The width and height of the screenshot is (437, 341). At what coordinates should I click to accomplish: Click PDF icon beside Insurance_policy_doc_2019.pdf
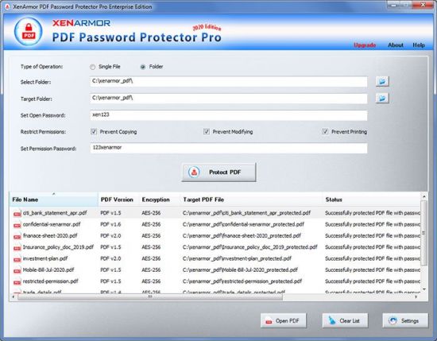click(x=17, y=248)
